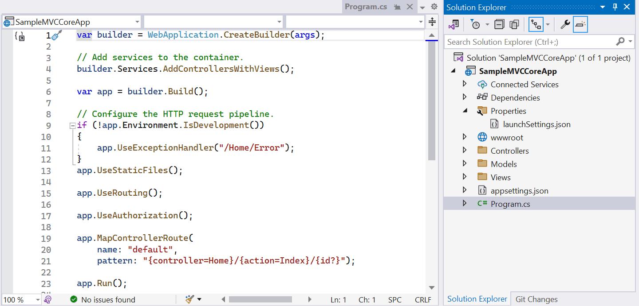Click the Code Cleanup broom icon
The image size is (639, 306).
click(x=190, y=299)
